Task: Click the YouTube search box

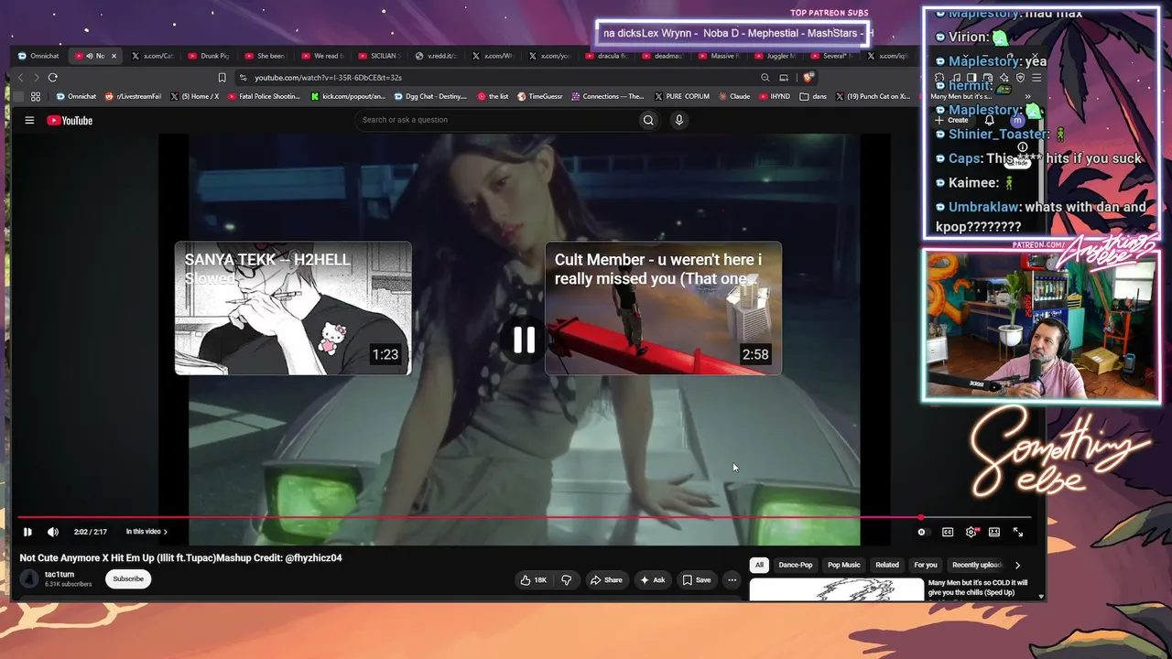Action: tap(496, 120)
